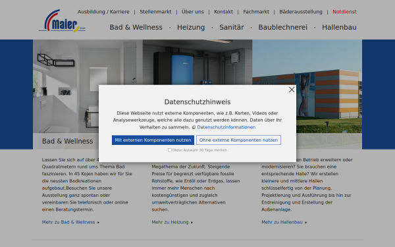Go to Hallenbau in main navigation
Viewport: 395px width, 247px height.
point(339,27)
